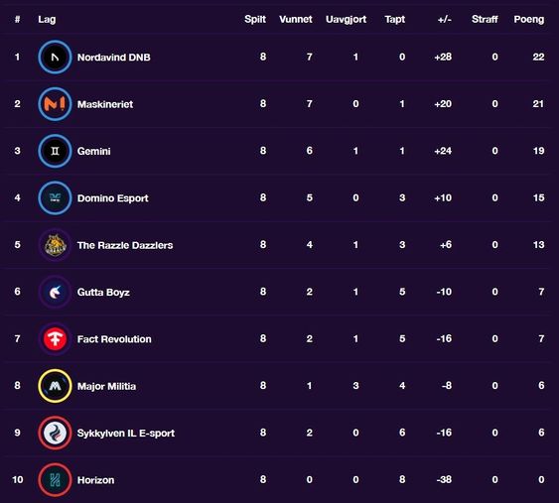
Task: Open the Sykkylven IL E-sport logo
Action: [55, 433]
